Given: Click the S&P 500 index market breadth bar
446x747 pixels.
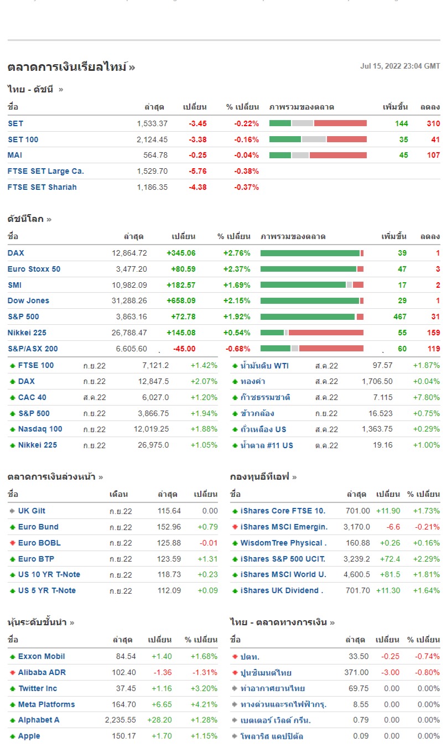Looking at the screenshot, I should [x=312, y=317].
